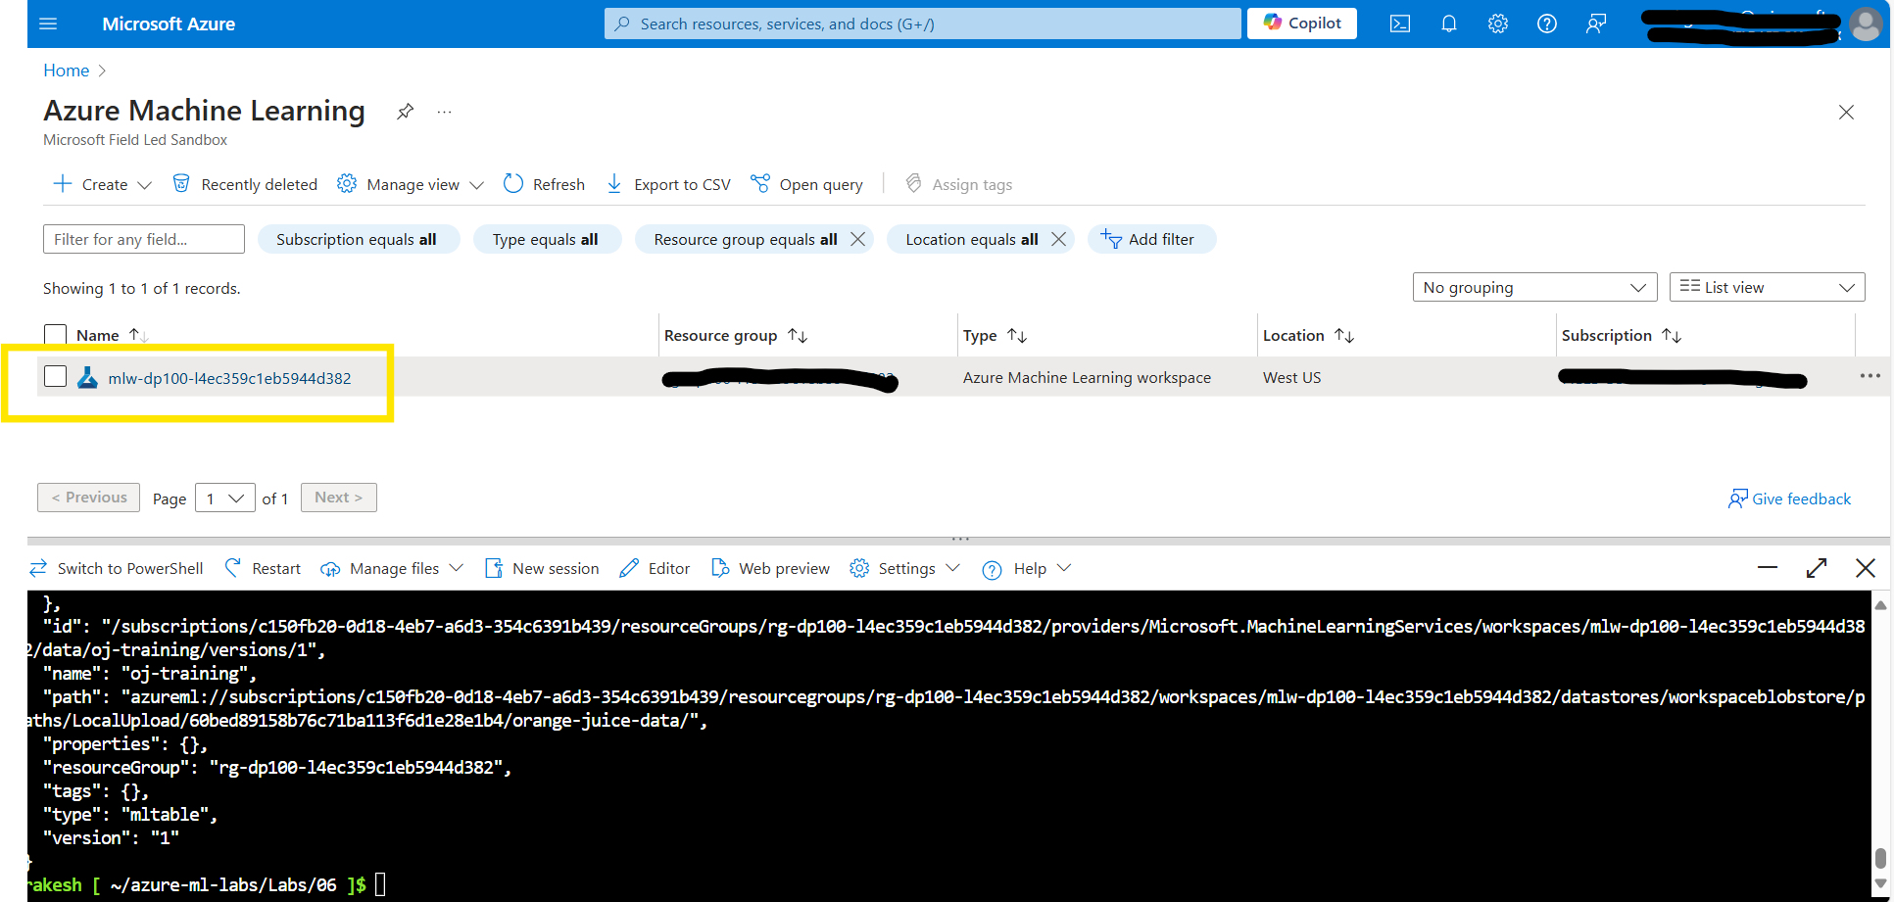Open query in Resource Graph

806,184
